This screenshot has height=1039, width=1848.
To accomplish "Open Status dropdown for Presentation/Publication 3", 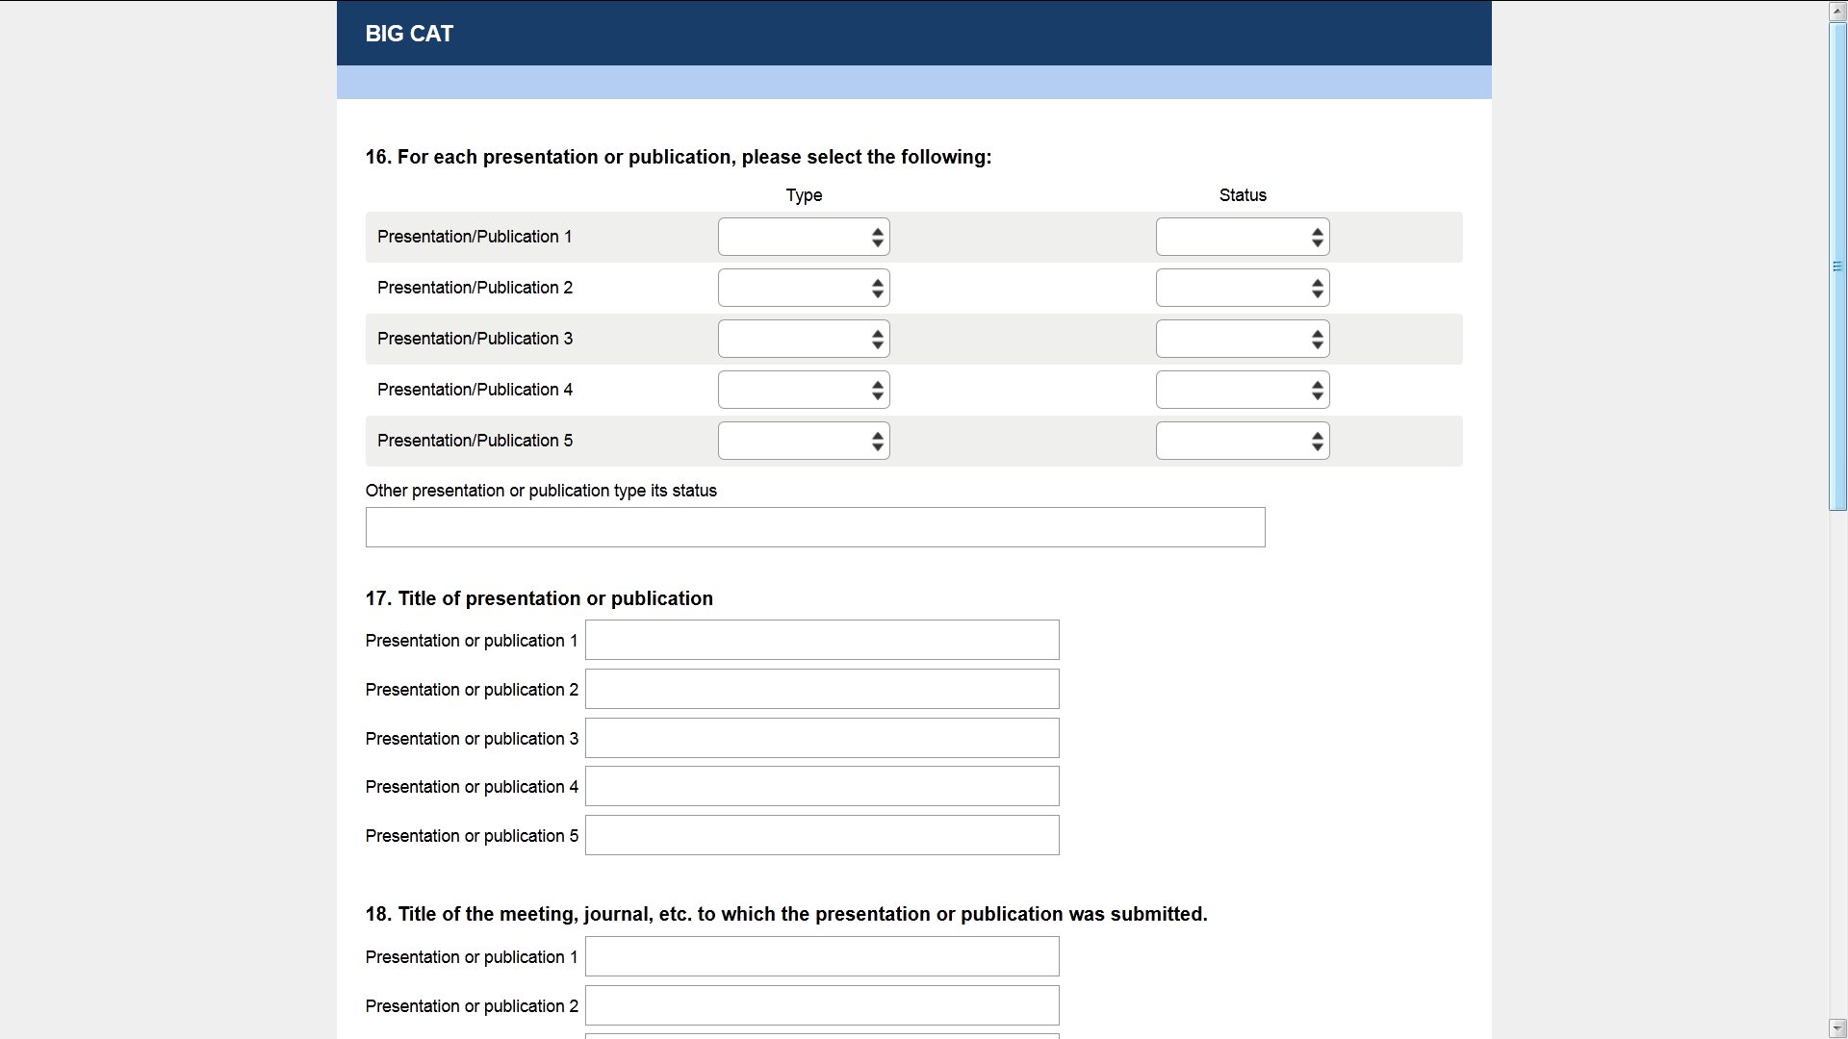I will 1242,339.
